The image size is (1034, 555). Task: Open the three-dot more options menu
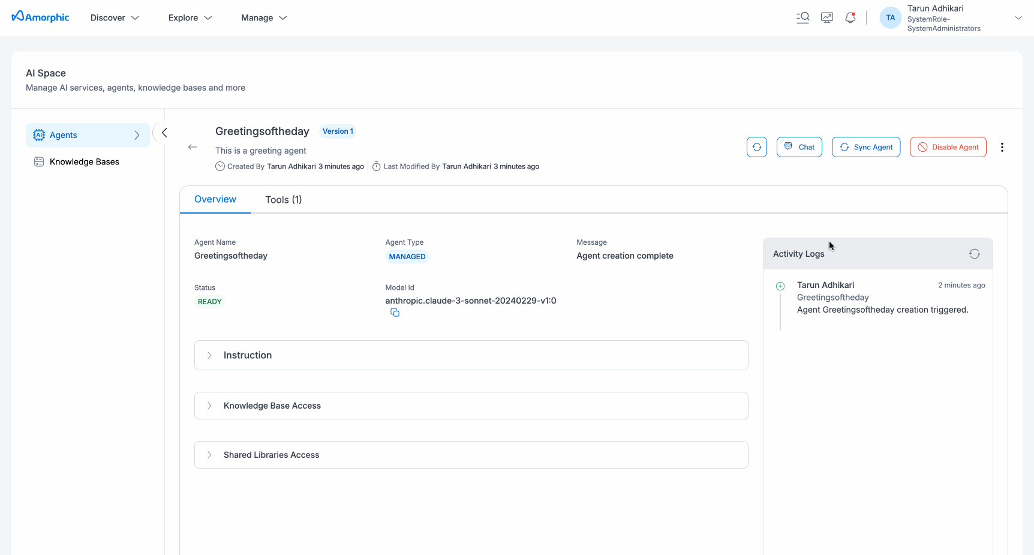tap(1002, 147)
